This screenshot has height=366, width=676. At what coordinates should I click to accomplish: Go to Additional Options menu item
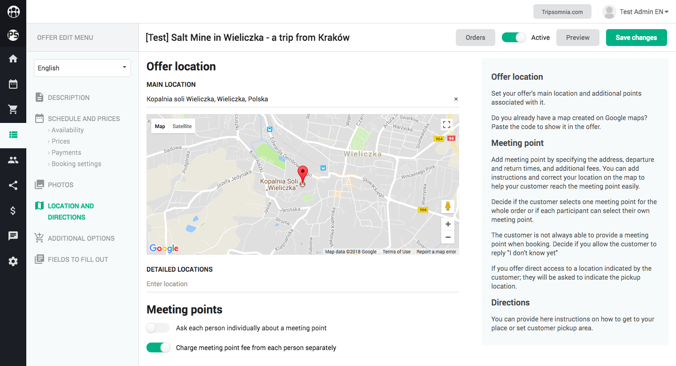click(x=81, y=238)
